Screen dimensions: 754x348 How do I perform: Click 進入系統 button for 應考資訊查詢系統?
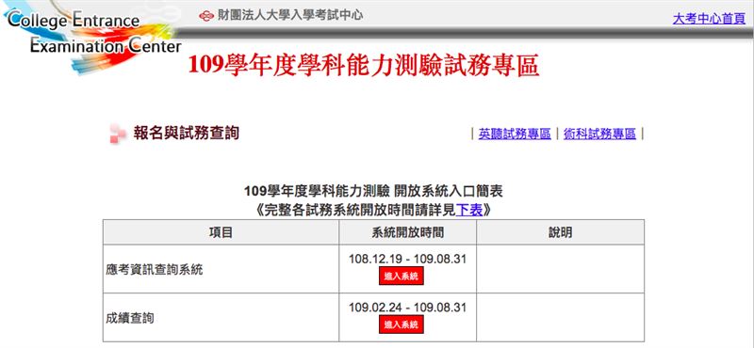[402, 276]
